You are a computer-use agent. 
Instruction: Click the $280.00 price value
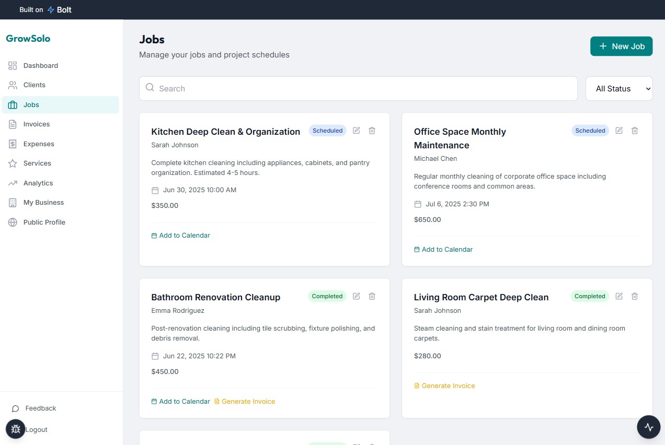click(x=428, y=356)
